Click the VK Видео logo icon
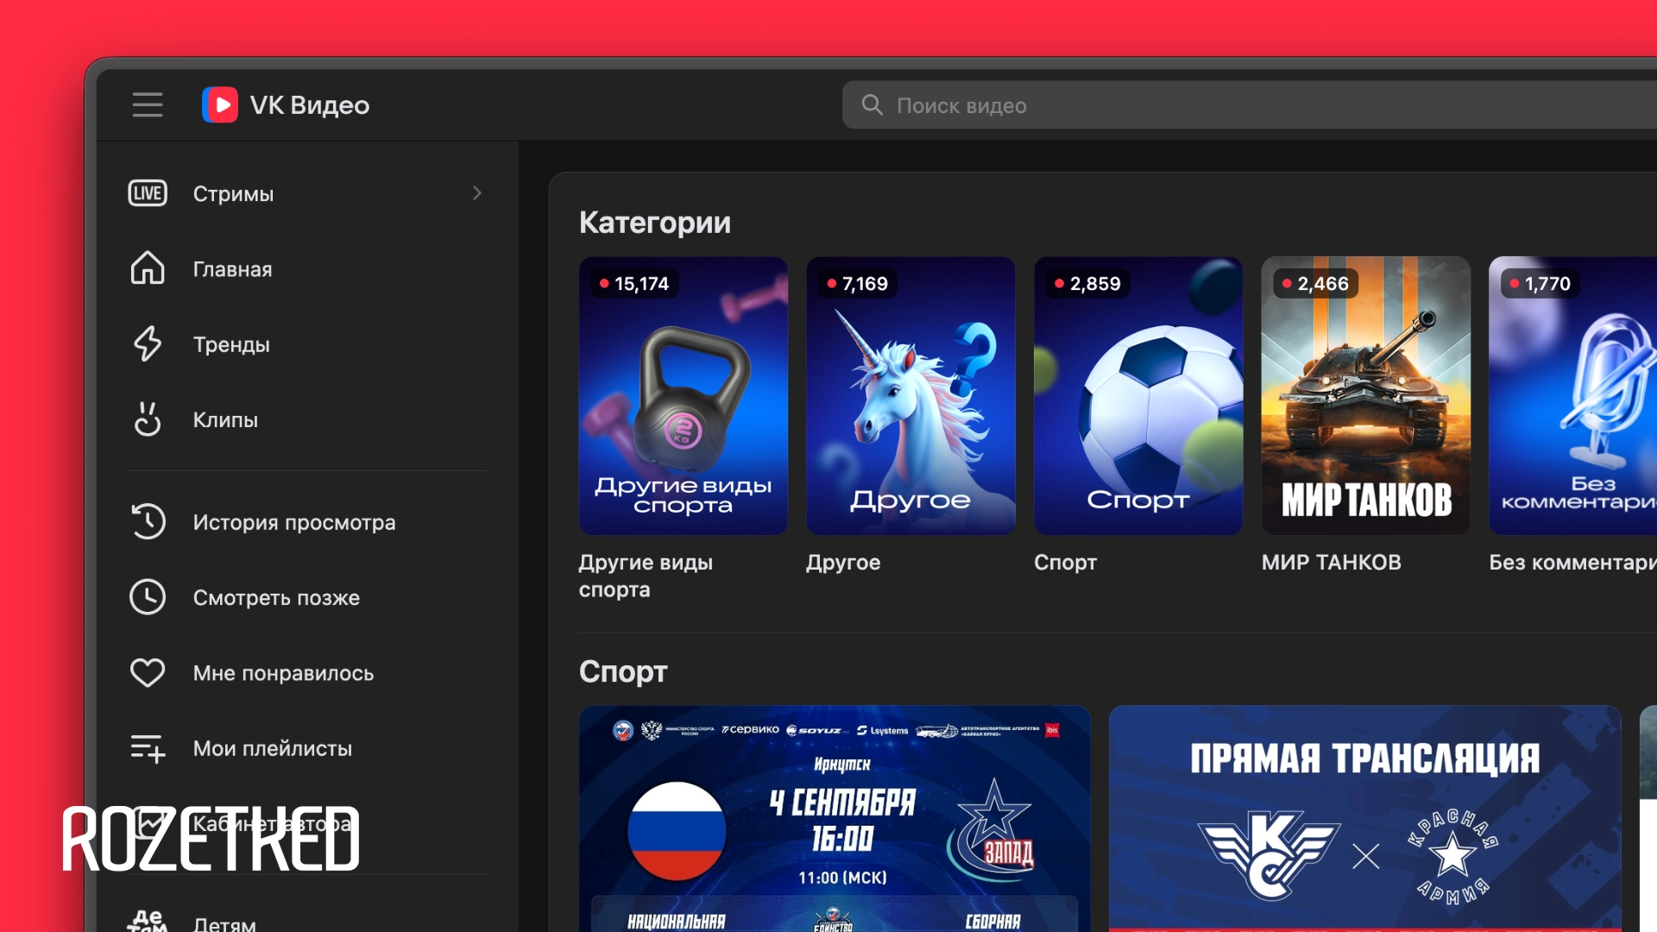 (x=220, y=105)
